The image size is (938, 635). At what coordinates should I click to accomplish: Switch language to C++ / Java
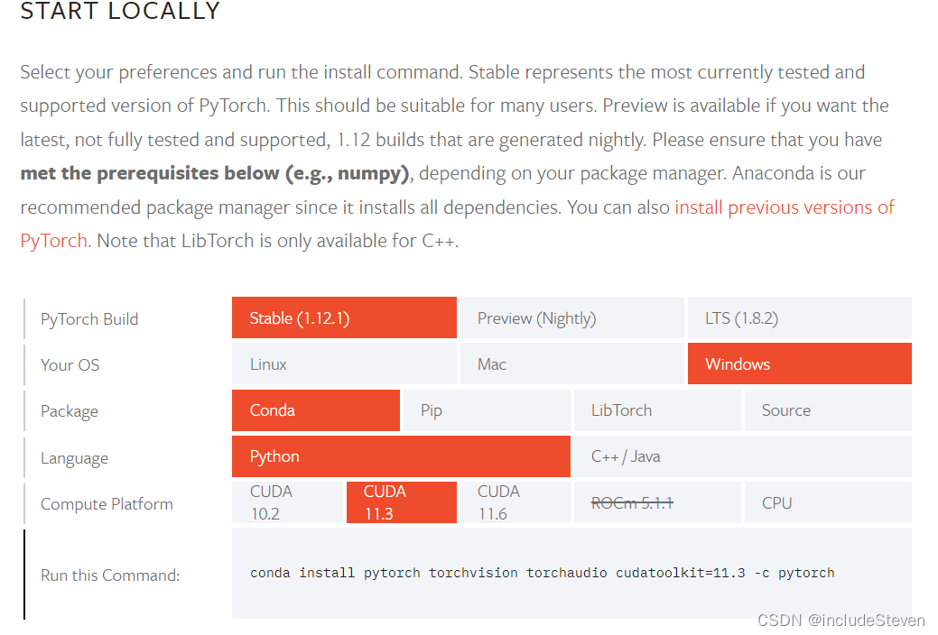click(743, 456)
